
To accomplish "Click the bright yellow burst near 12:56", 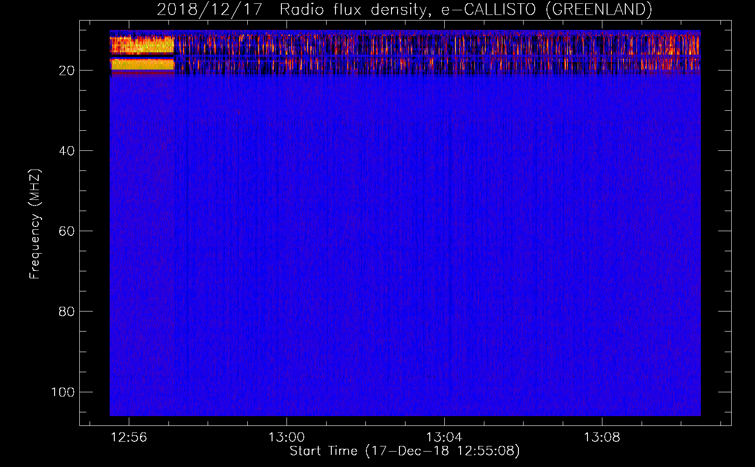I will [x=142, y=53].
